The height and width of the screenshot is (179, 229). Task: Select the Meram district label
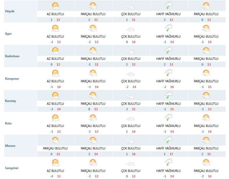point(10,146)
